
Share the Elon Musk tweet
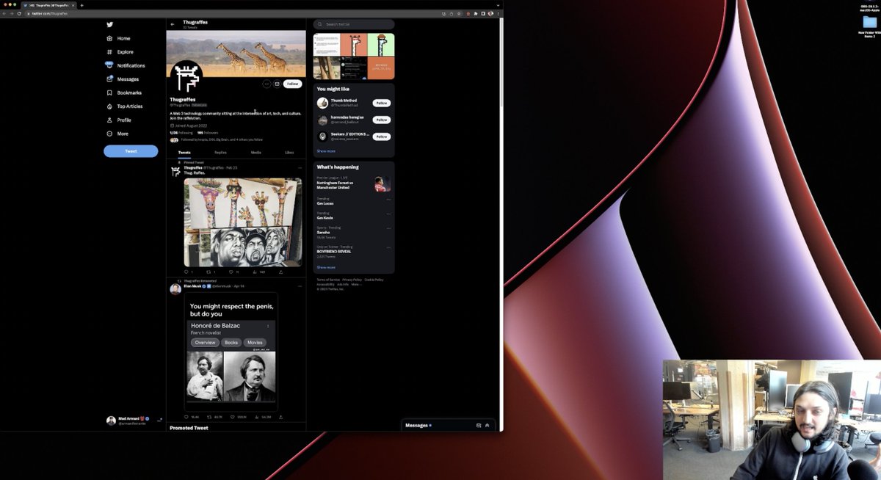click(x=280, y=417)
